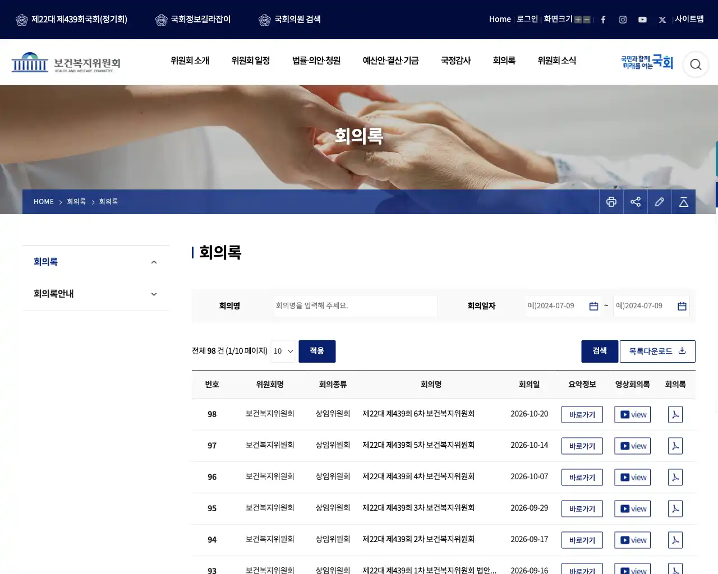Play video view for row 95
The image size is (718, 574).
pos(633,509)
